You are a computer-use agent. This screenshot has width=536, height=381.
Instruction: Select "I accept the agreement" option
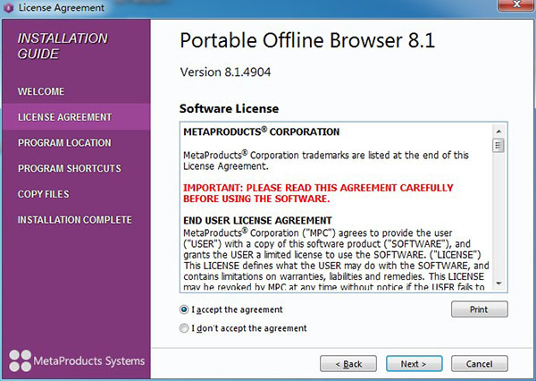(x=184, y=309)
